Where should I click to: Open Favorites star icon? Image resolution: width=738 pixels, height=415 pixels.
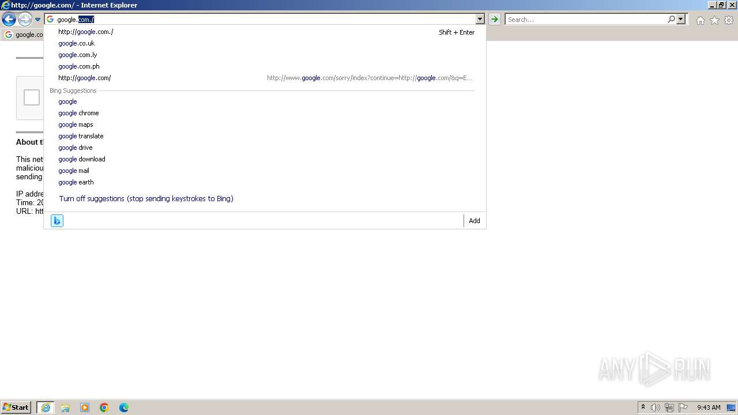coord(714,20)
